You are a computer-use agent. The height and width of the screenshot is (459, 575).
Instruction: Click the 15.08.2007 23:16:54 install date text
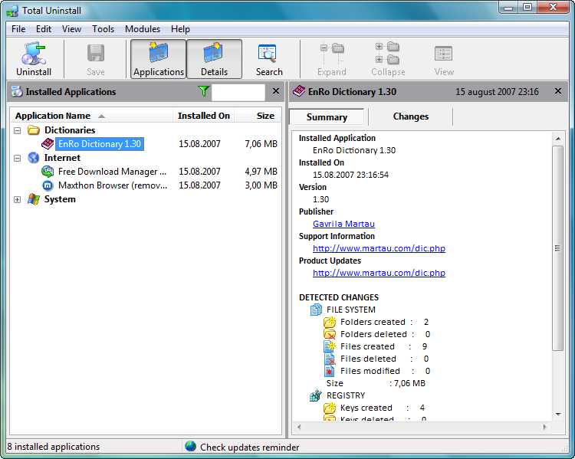[x=350, y=175]
